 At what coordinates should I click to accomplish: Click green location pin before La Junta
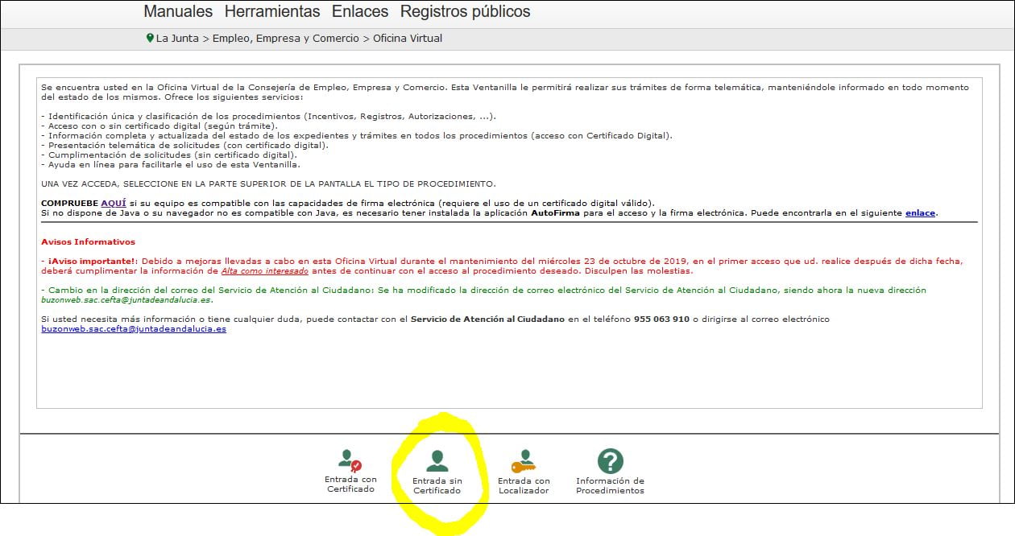(150, 38)
